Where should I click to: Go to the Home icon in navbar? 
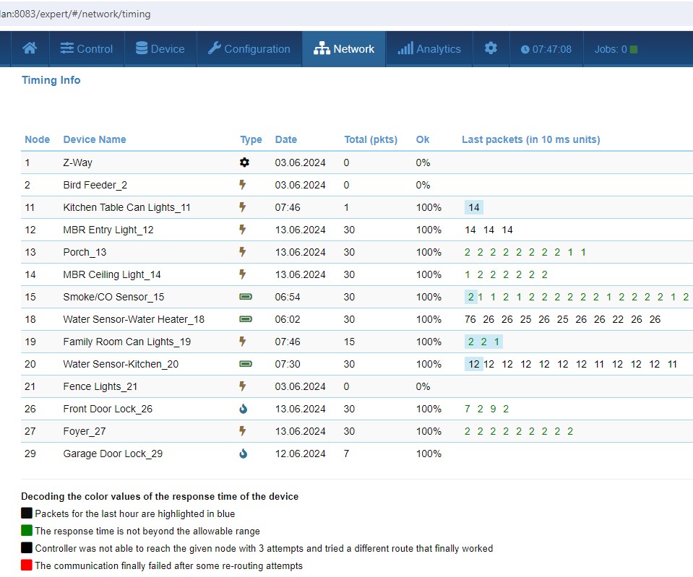coord(30,48)
